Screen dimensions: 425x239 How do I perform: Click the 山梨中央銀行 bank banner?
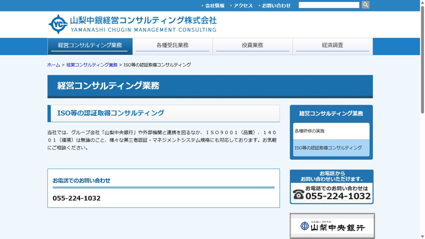(x=332, y=226)
